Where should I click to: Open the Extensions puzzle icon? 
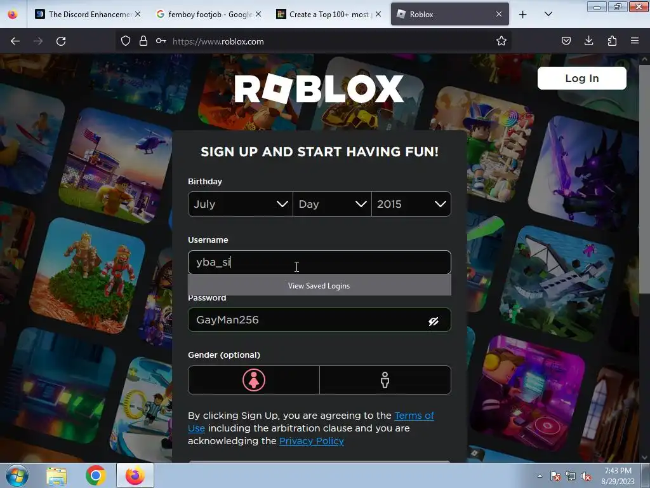coord(612,41)
